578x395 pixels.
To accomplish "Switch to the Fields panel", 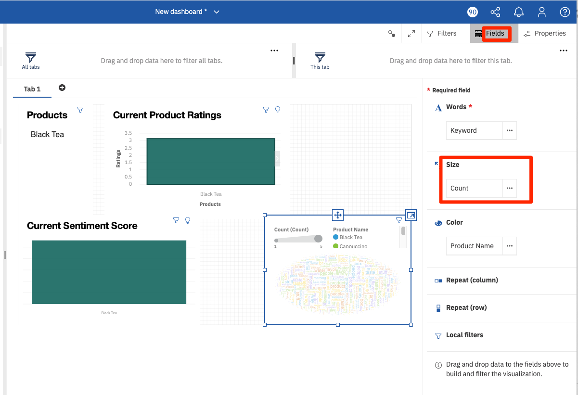I will (494, 34).
